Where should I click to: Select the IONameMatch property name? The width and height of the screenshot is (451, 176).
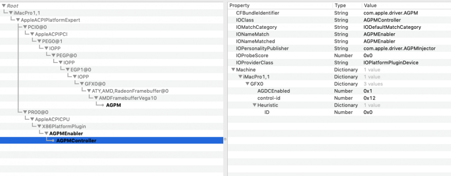(253, 34)
